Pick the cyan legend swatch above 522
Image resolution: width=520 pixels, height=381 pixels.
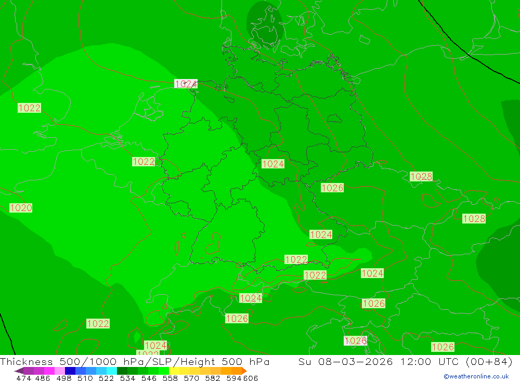pos(112,371)
